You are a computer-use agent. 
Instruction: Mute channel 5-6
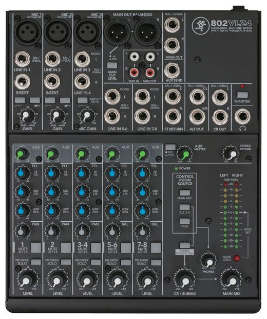(126, 247)
